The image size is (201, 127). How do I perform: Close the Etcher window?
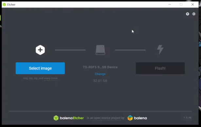[192, 5]
